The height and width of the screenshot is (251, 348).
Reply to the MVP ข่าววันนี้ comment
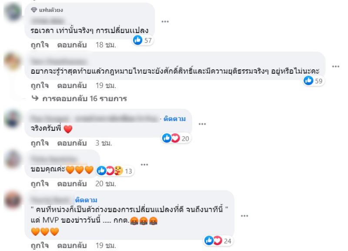pos(72,245)
